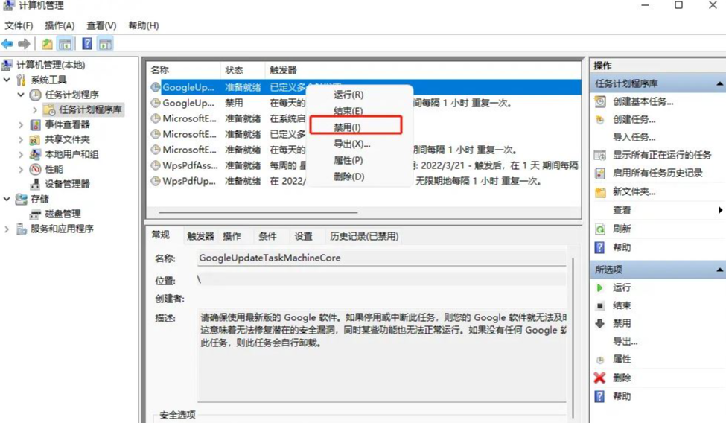Expand the 事件查看器 node
The width and height of the screenshot is (726, 423).
pyautogui.click(x=21, y=124)
